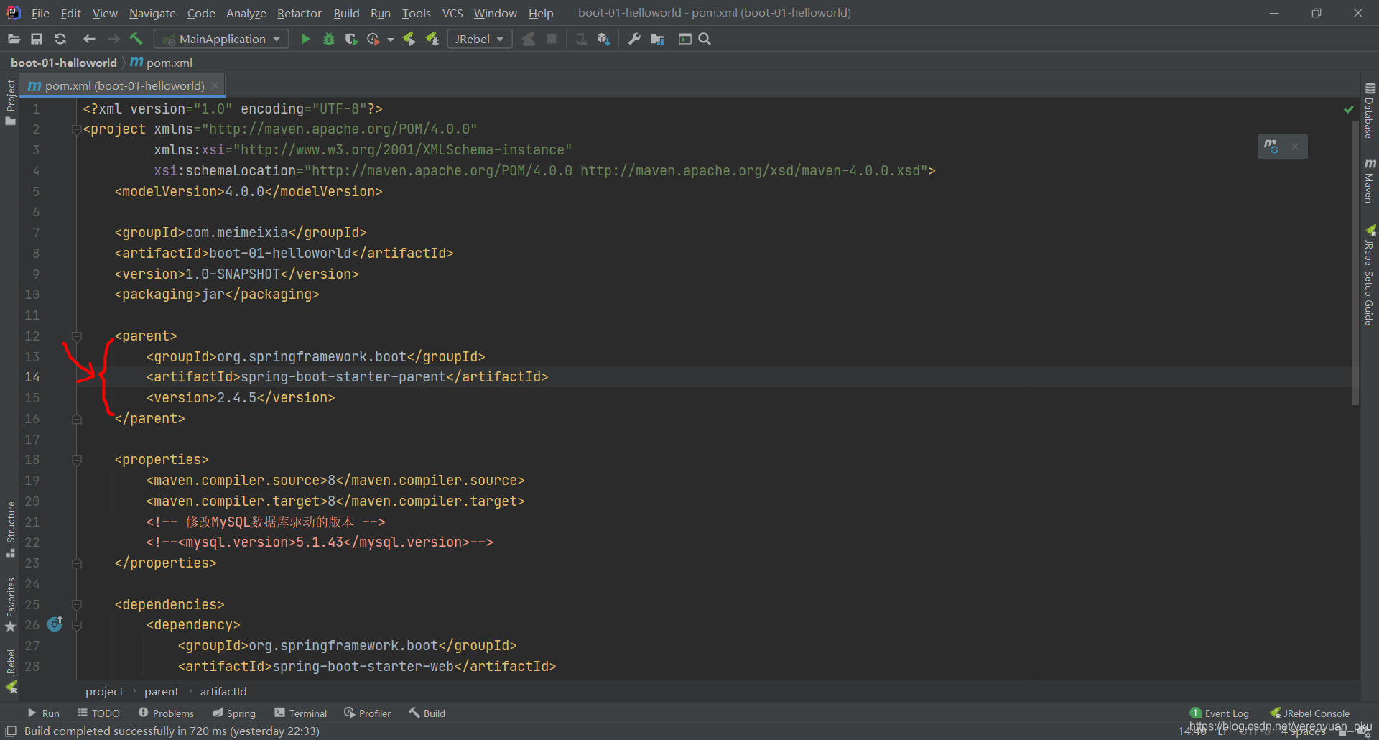Collapse the dependencies tag fold marker
1379x740 pixels.
(x=76, y=605)
